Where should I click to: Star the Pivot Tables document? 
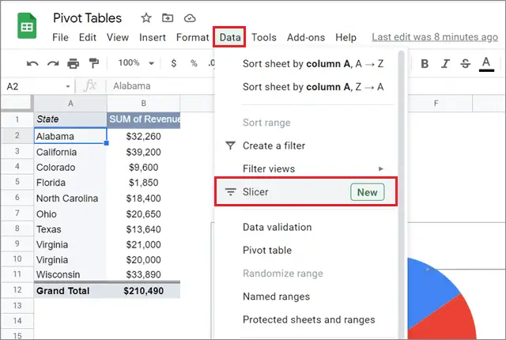[146, 17]
